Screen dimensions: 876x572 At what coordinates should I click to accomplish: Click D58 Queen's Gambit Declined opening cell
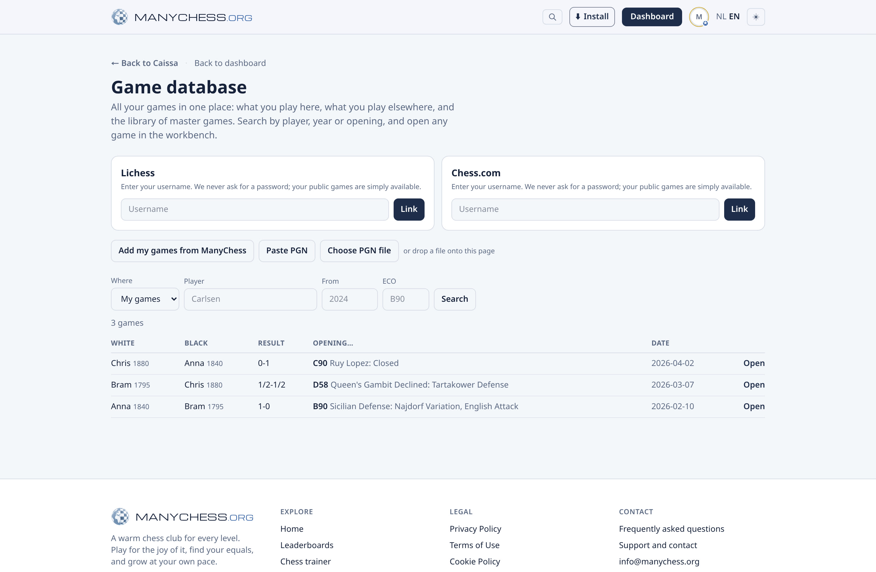coord(410,385)
